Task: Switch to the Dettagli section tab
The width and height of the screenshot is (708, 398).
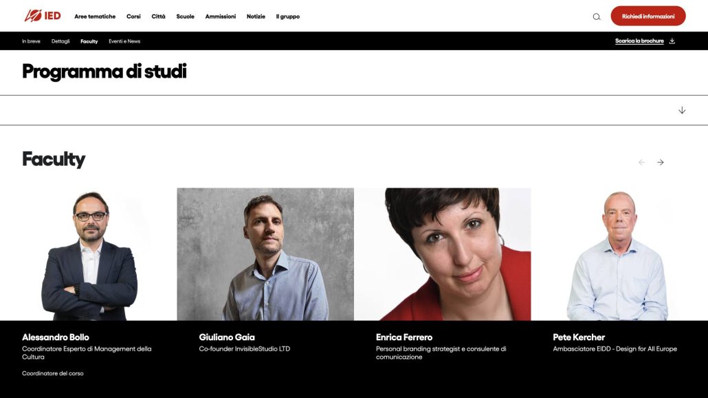Action: pyautogui.click(x=60, y=41)
